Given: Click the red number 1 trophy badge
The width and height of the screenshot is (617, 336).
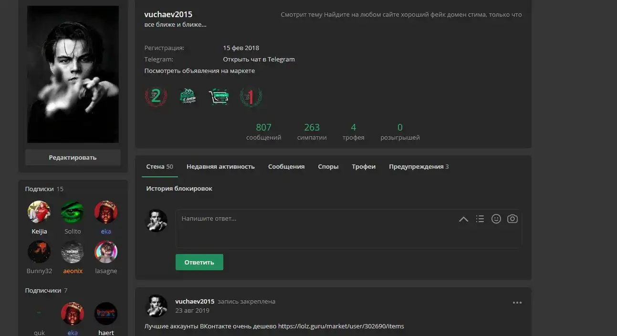Looking at the screenshot, I should [251, 97].
